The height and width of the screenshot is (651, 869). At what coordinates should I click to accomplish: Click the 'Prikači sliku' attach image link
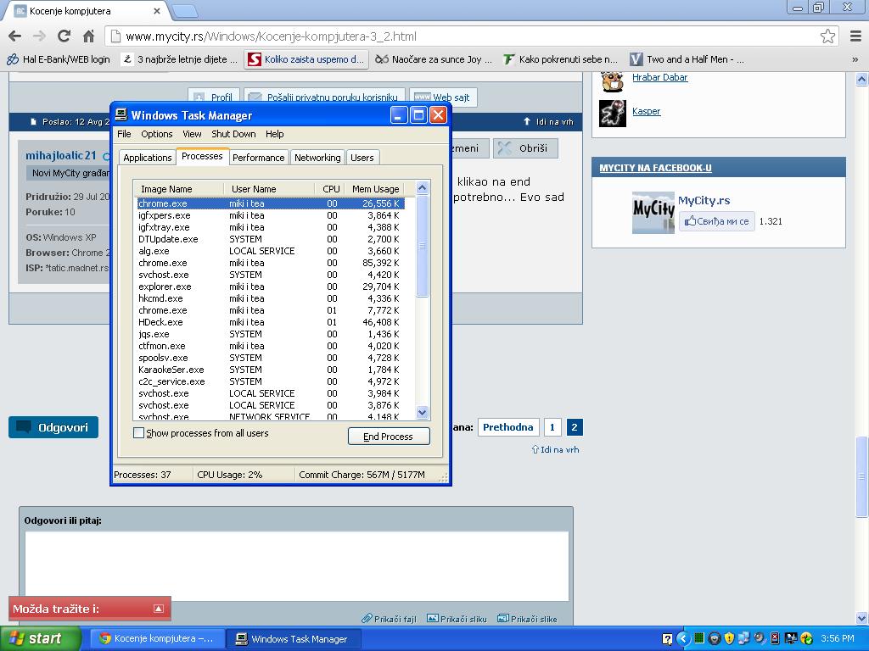(x=457, y=619)
